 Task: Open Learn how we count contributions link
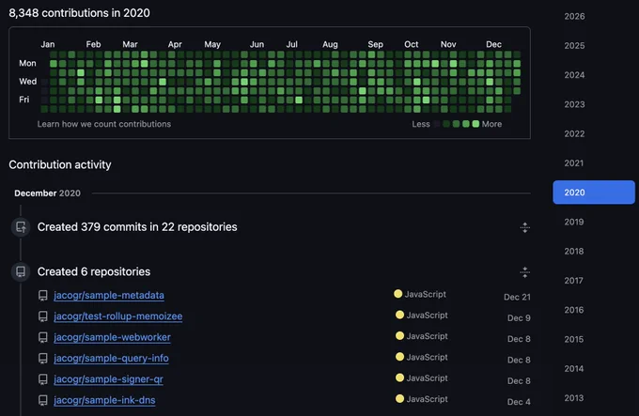104,124
